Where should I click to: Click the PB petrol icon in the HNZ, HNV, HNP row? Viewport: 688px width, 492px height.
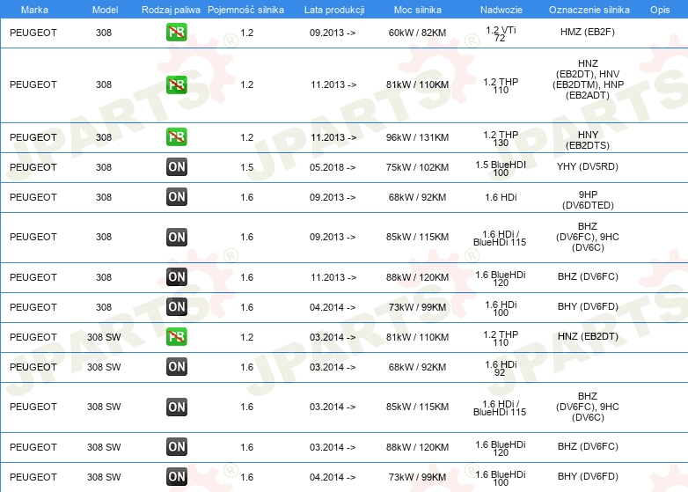(x=176, y=85)
